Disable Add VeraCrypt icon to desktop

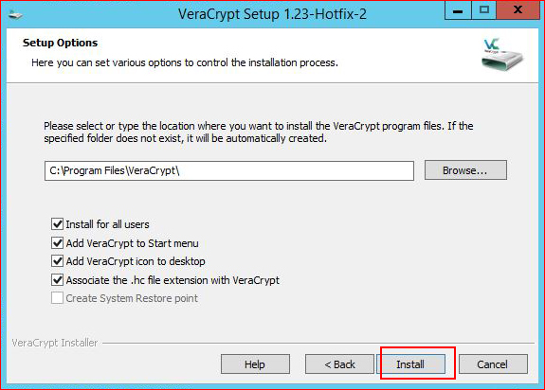57,261
